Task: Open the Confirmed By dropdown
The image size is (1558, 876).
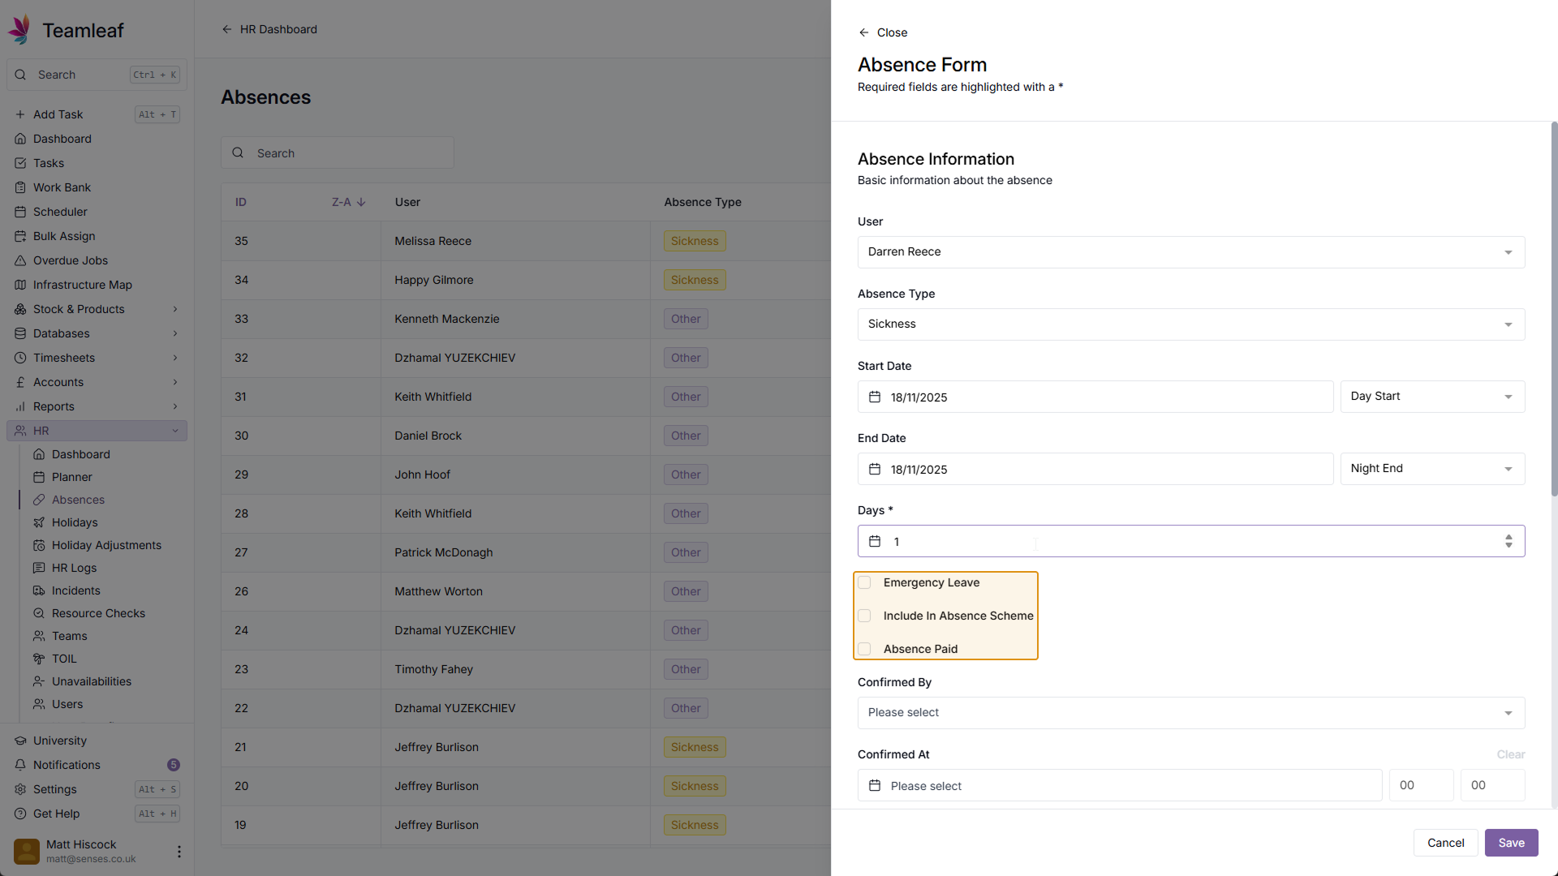Action: (x=1190, y=713)
